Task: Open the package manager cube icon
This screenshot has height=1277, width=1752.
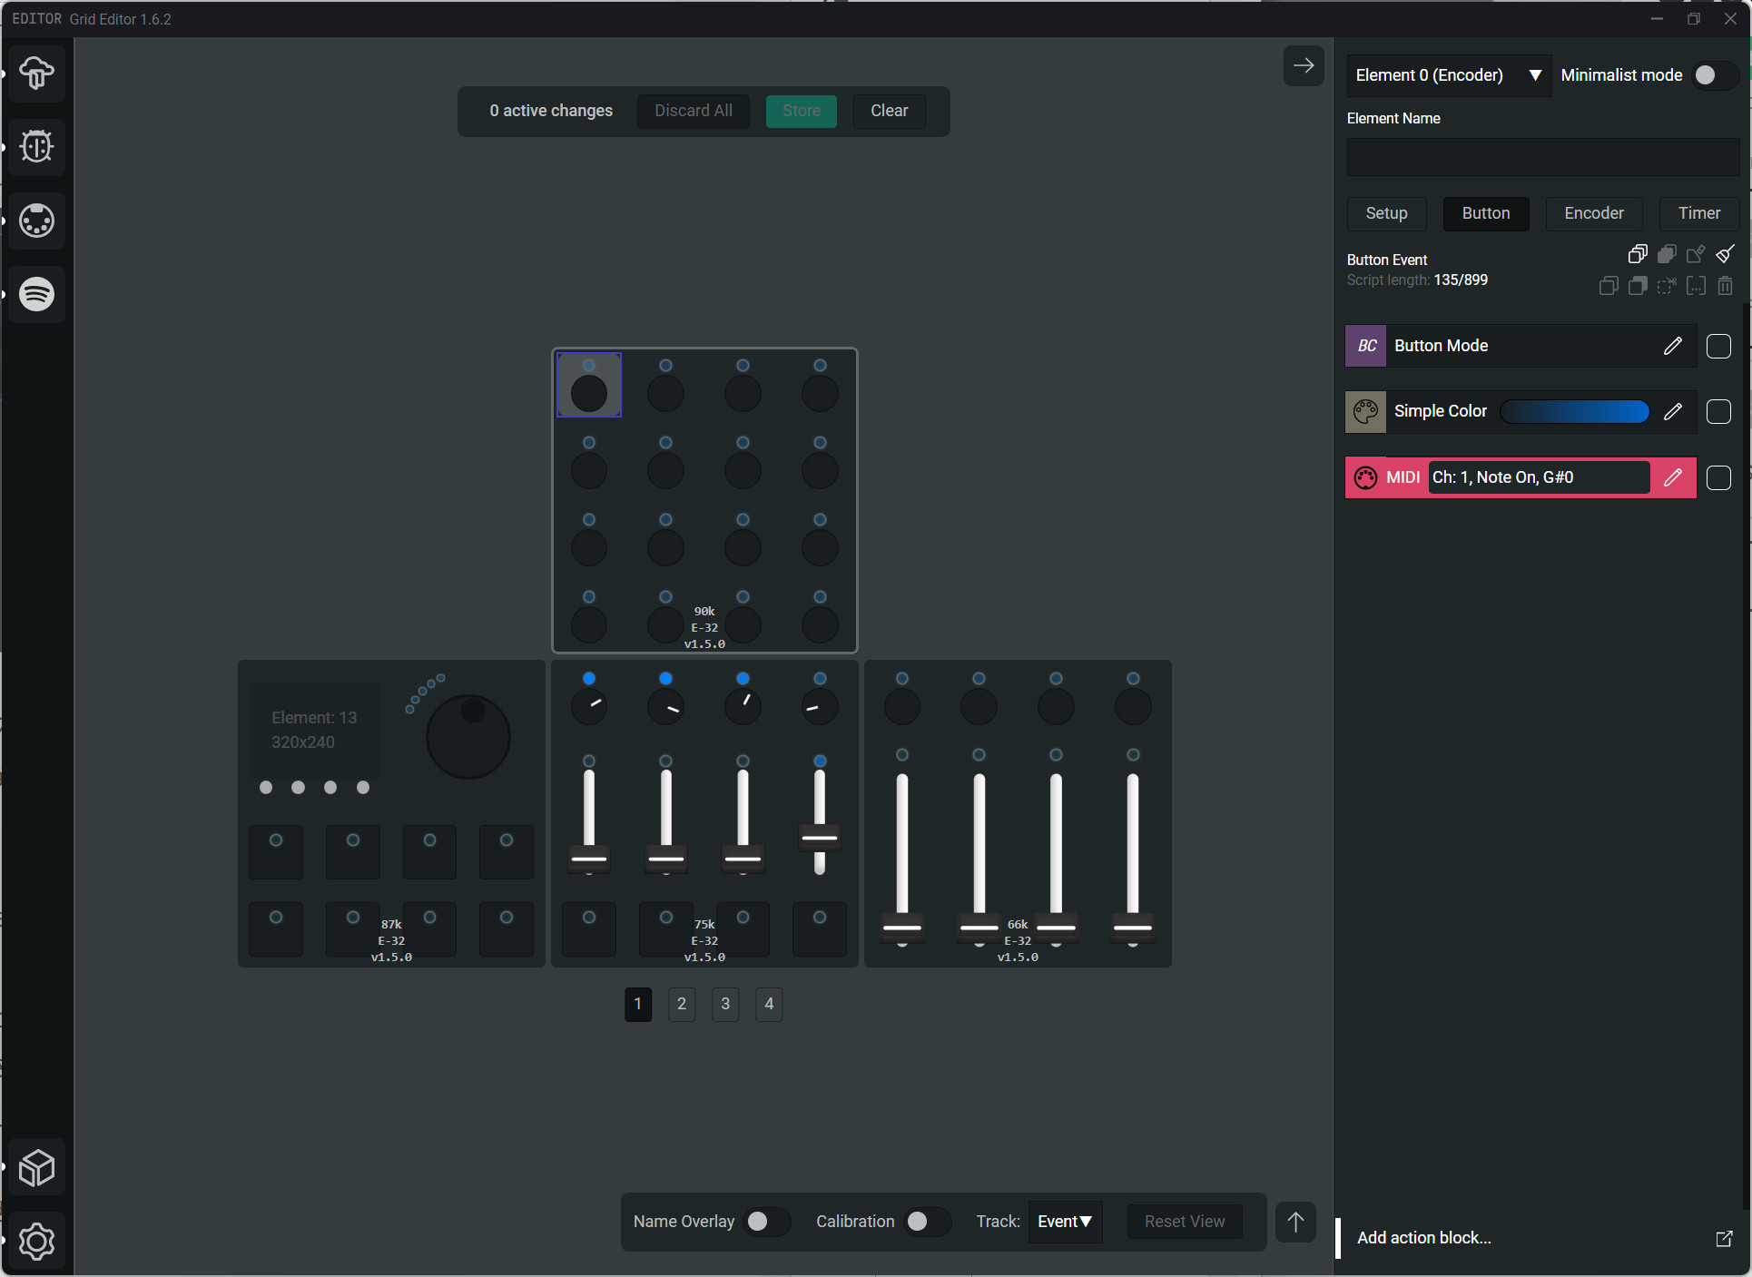Action: [x=36, y=1168]
